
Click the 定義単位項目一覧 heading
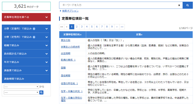click(75, 19)
